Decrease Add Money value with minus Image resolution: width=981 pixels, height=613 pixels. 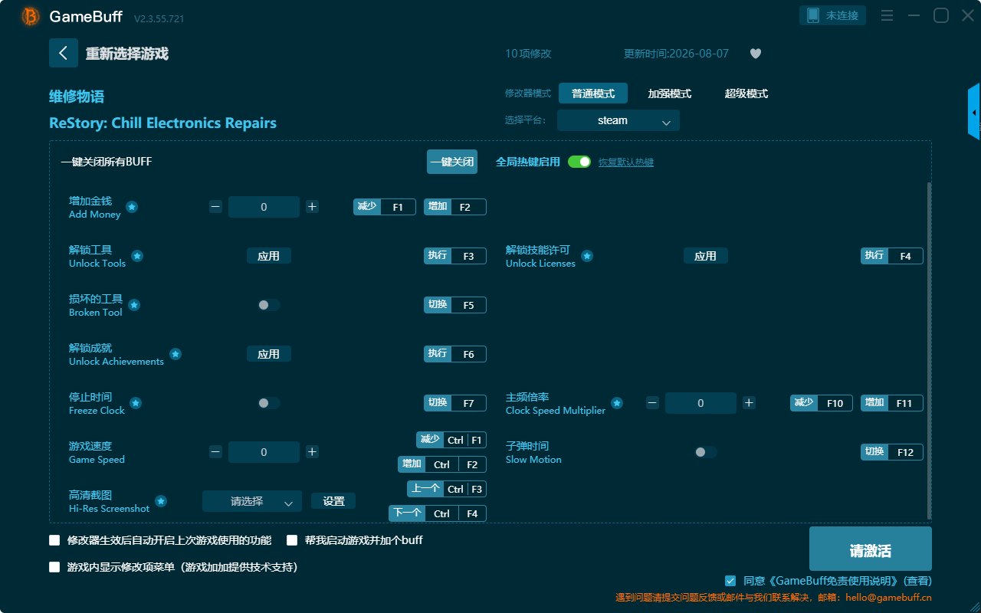coord(215,207)
